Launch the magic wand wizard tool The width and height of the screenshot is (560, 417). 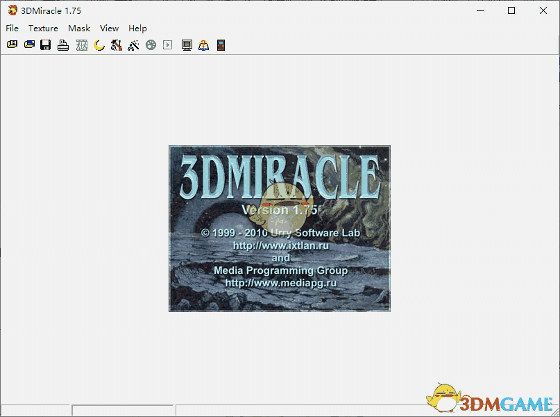point(133,44)
